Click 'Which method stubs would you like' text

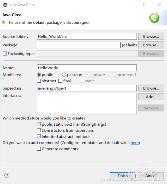pyautogui.click(x=44, y=118)
